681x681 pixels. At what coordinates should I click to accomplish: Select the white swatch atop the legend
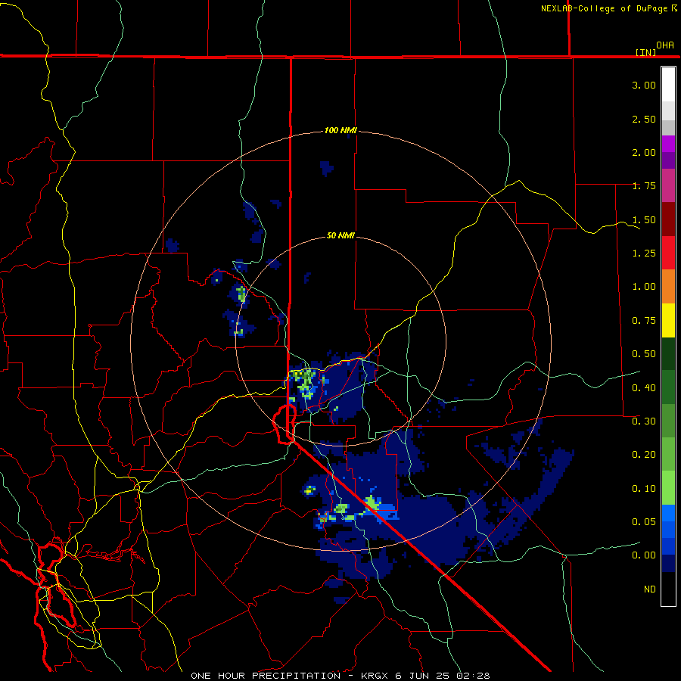668,85
